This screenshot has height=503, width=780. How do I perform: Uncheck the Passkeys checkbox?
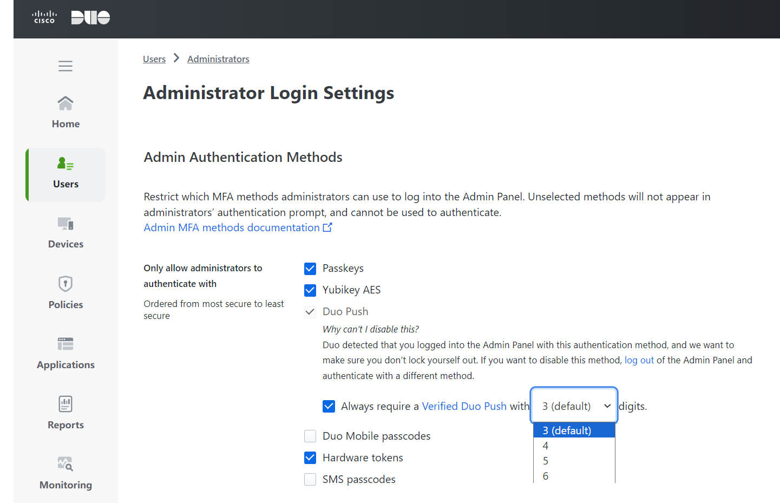coord(310,269)
